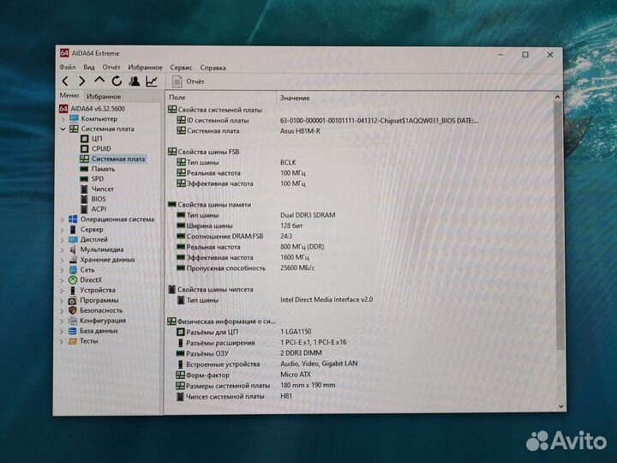The height and width of the screenshot is (463, 617).
Task: Click the База данных database icon
Action: pyautogui.click(x=72, y=331)
